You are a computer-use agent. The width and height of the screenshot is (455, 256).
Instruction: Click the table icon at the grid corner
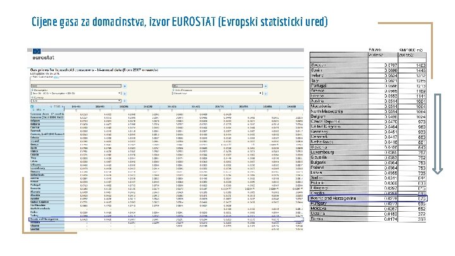pyautogui.click(x=32, y=107)
